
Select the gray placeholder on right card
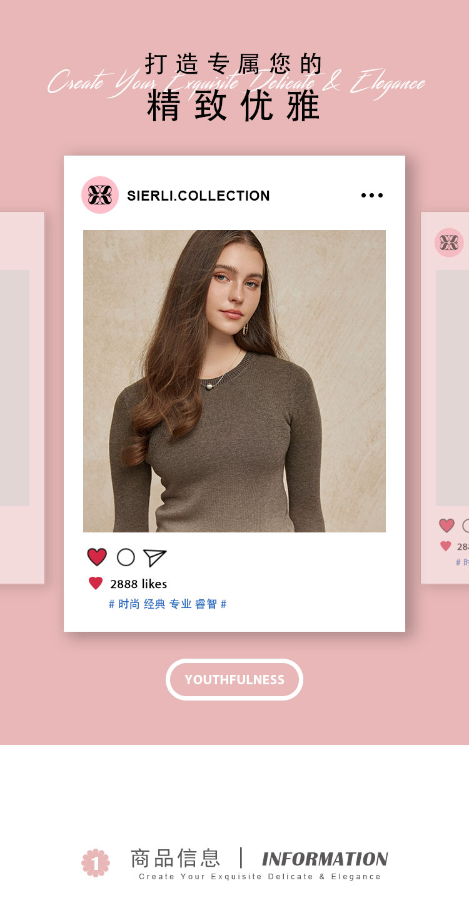pyautogui.click(x=452, y=387)
